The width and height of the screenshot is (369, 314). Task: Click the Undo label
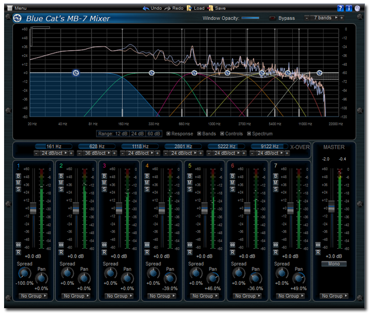(x=156, y=8)
